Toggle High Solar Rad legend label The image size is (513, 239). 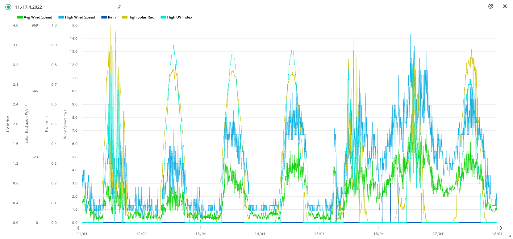pos(141,17)
